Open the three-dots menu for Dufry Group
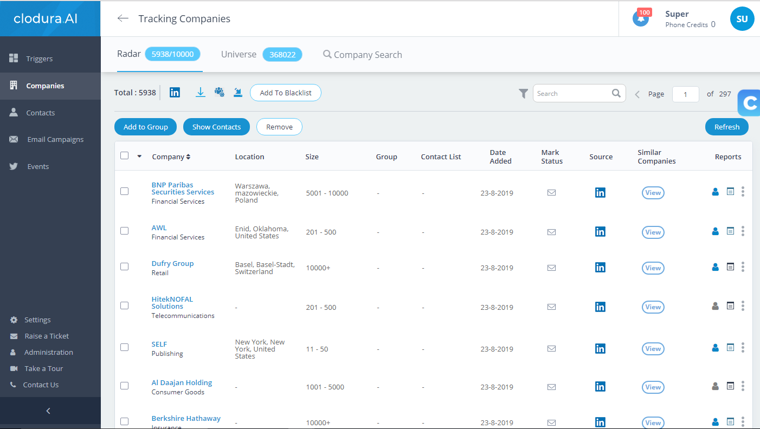 click(x=743, y=267)
